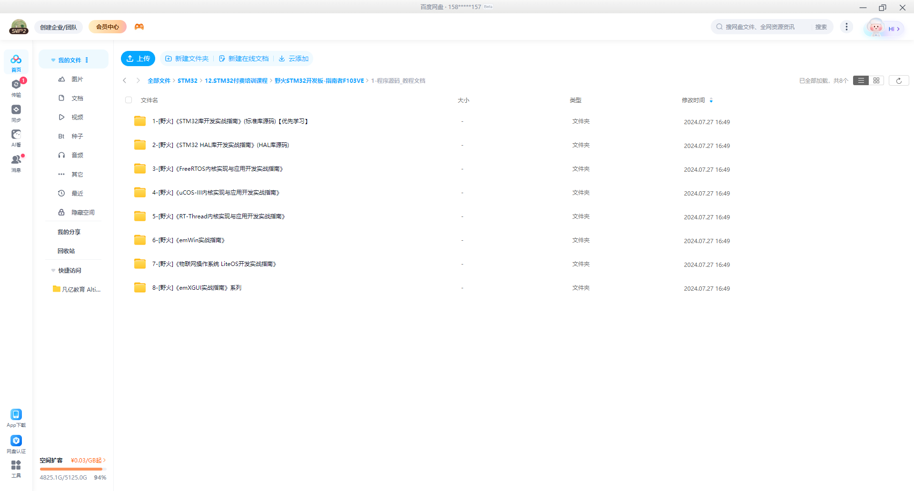Click 云添加

294,59
